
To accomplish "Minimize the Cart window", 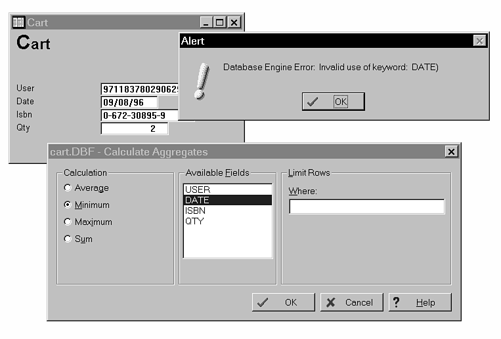I will click(206, 22).
